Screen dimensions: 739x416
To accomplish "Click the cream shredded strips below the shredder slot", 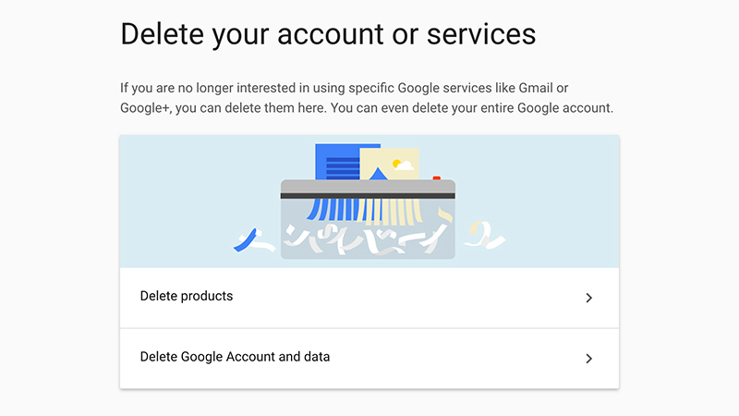I will (x=398, y=211).
